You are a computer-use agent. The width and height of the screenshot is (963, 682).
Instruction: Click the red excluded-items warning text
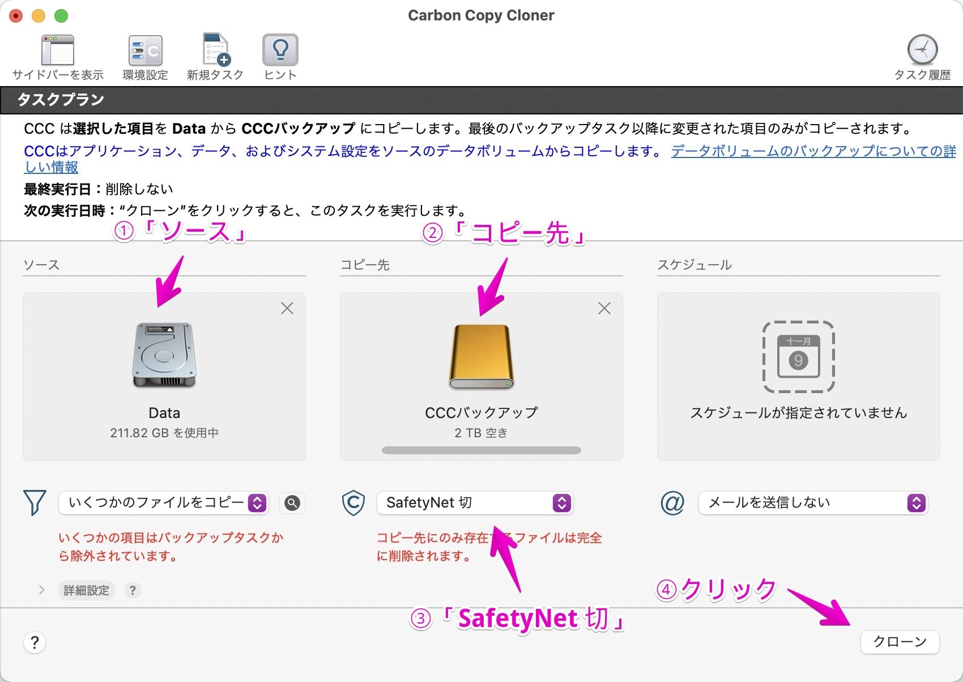coord(171,547)
